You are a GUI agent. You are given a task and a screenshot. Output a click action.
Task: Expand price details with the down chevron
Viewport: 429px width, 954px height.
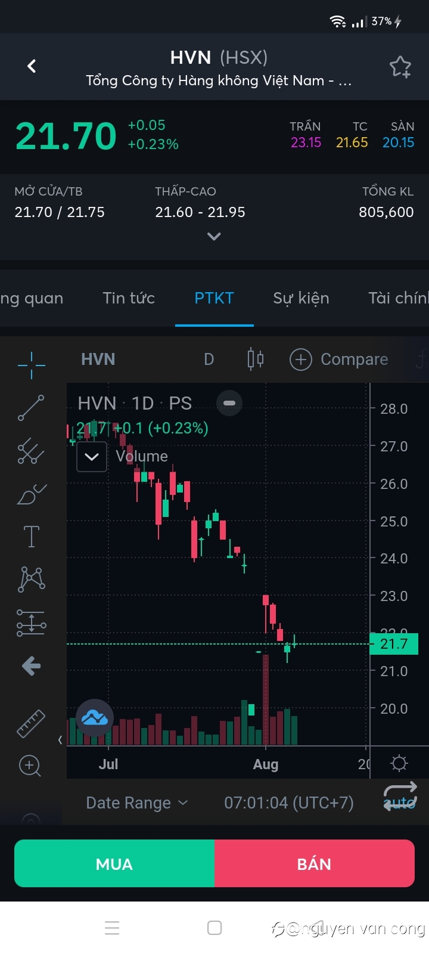tap(214, 237)
